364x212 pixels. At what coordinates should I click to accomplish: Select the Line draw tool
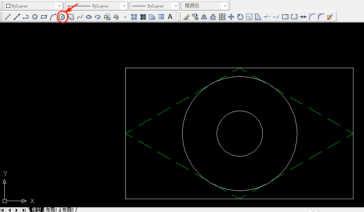(7, 17)
